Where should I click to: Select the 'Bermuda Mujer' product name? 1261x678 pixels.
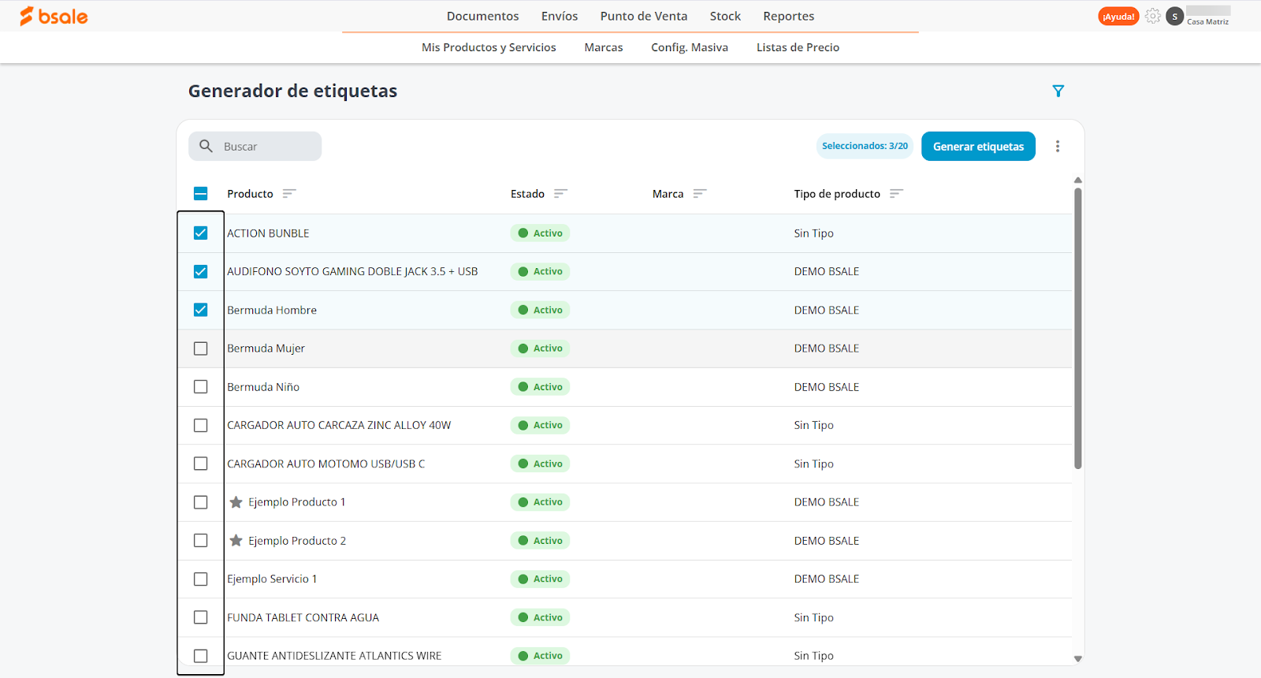(266, 348)
